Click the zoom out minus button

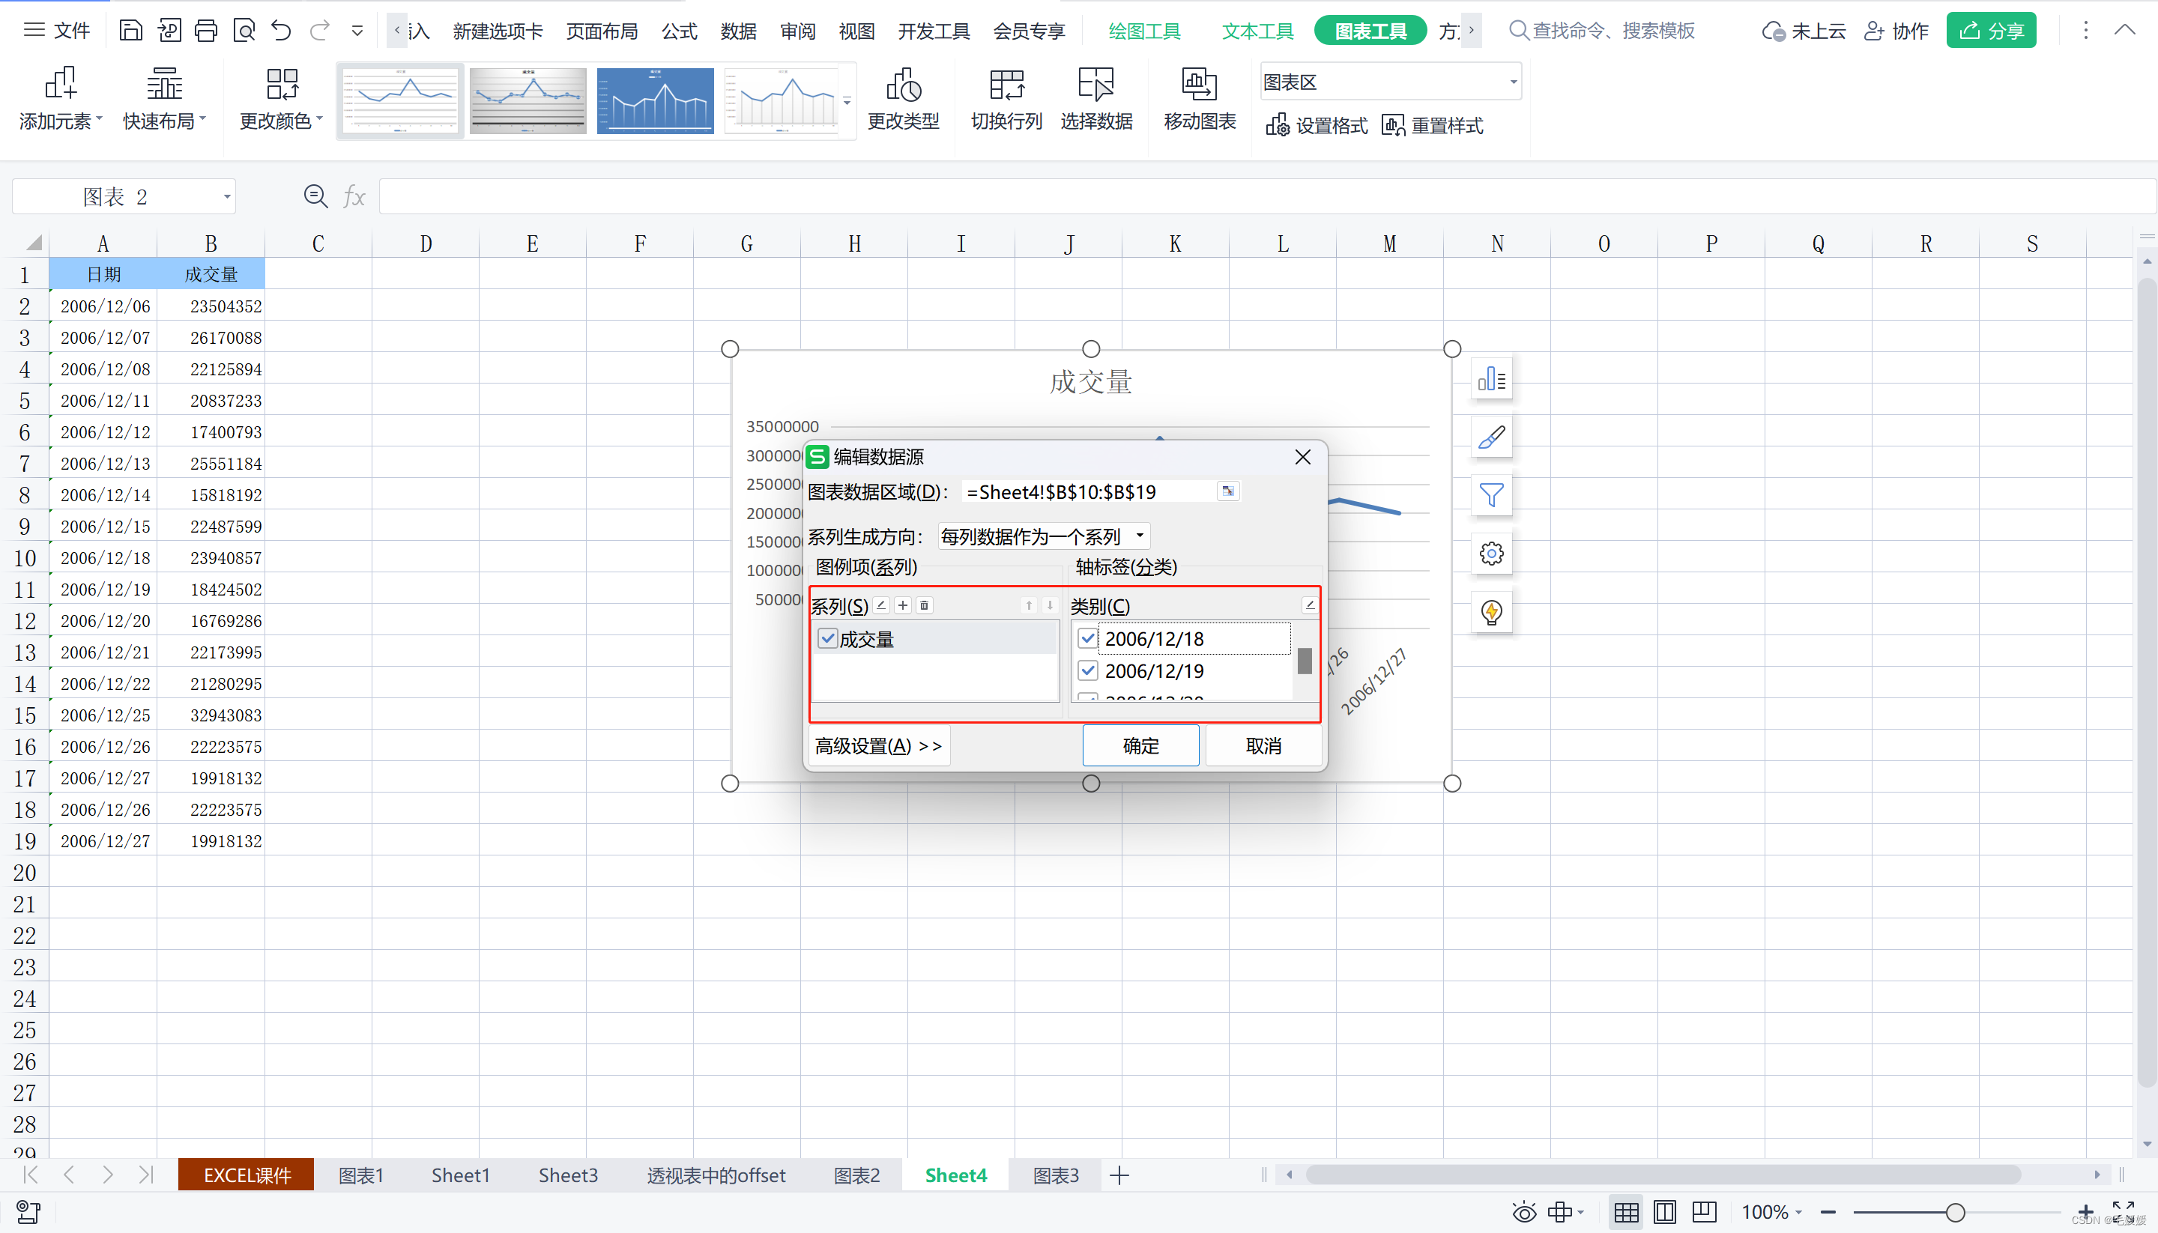1828,1212
